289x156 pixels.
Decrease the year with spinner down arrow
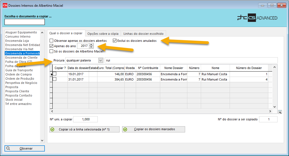point(91,47)
